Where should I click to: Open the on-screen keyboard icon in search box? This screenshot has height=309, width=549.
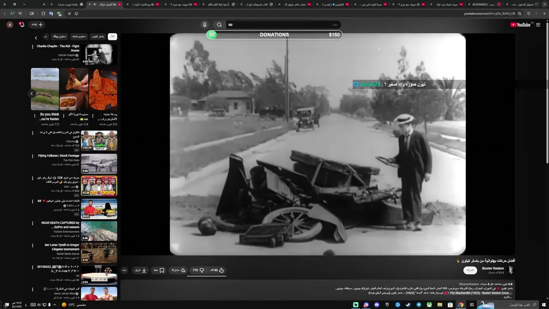point(230,25)
